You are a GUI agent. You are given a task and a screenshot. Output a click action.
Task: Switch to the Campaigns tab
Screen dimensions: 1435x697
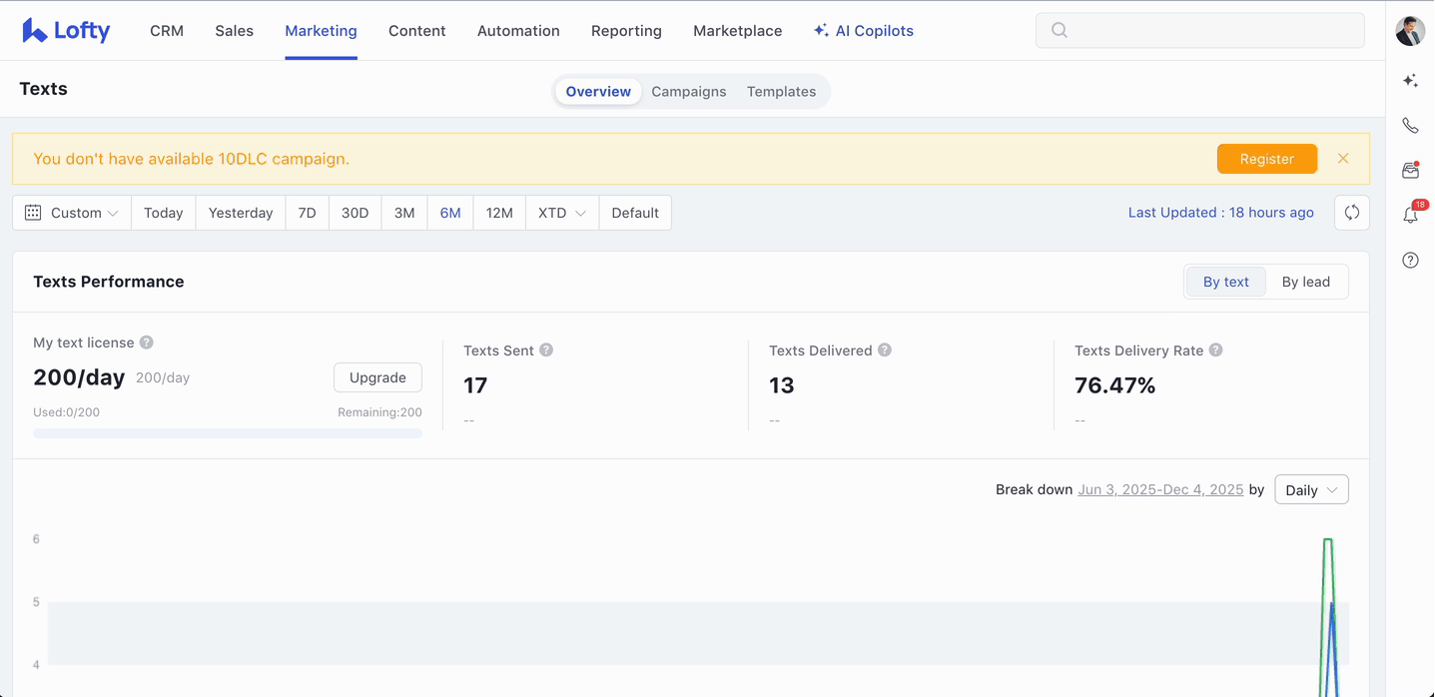coord(688,92)
